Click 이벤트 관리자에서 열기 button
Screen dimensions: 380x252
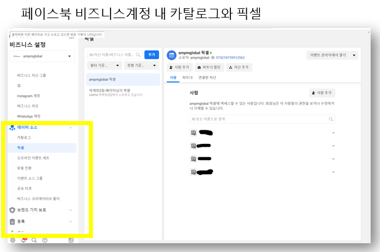[328, 55]
